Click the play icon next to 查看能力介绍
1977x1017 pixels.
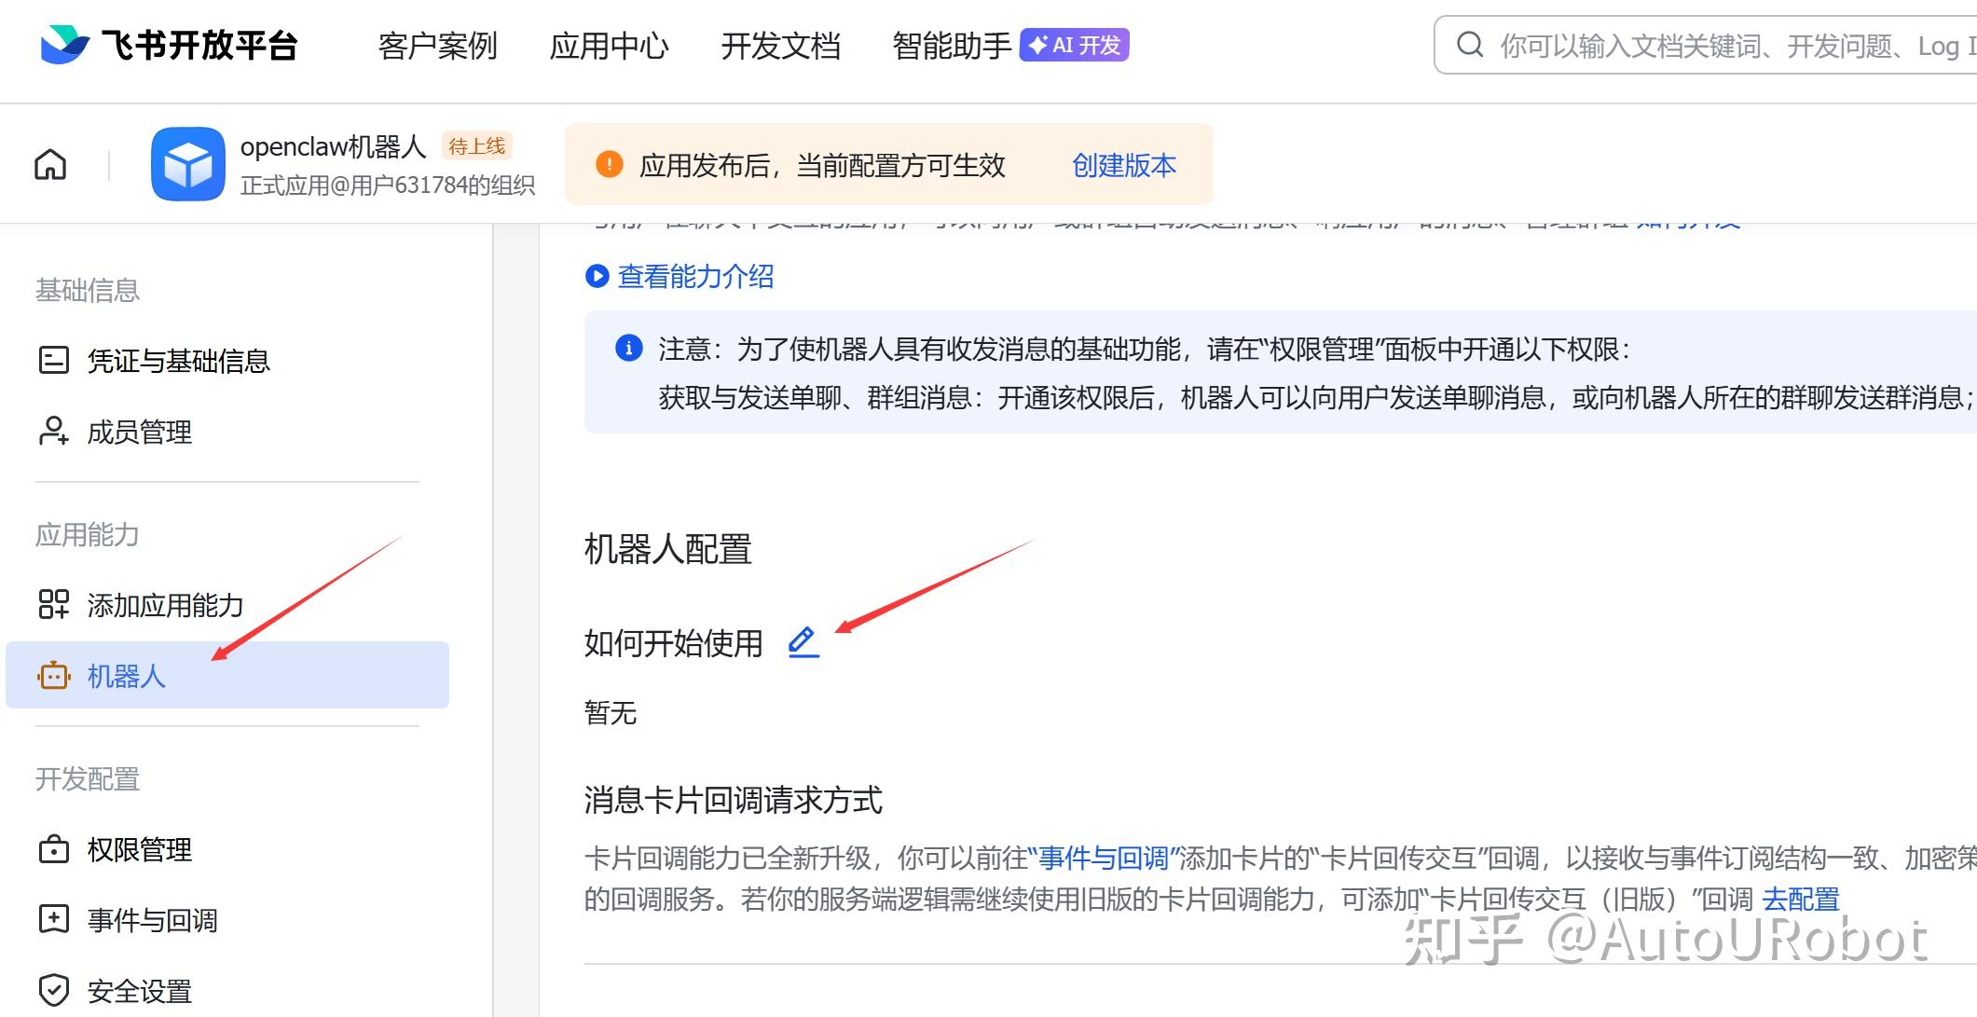pyautogui.click(x=597, y=276)
